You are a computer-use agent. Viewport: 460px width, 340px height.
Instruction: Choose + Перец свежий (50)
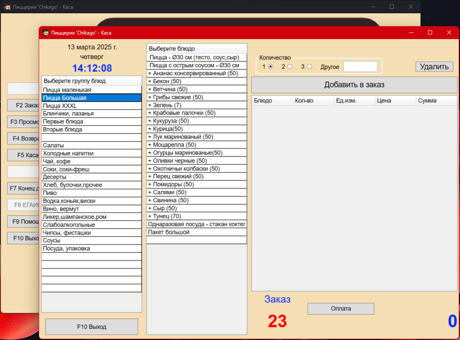coord(196,176)
